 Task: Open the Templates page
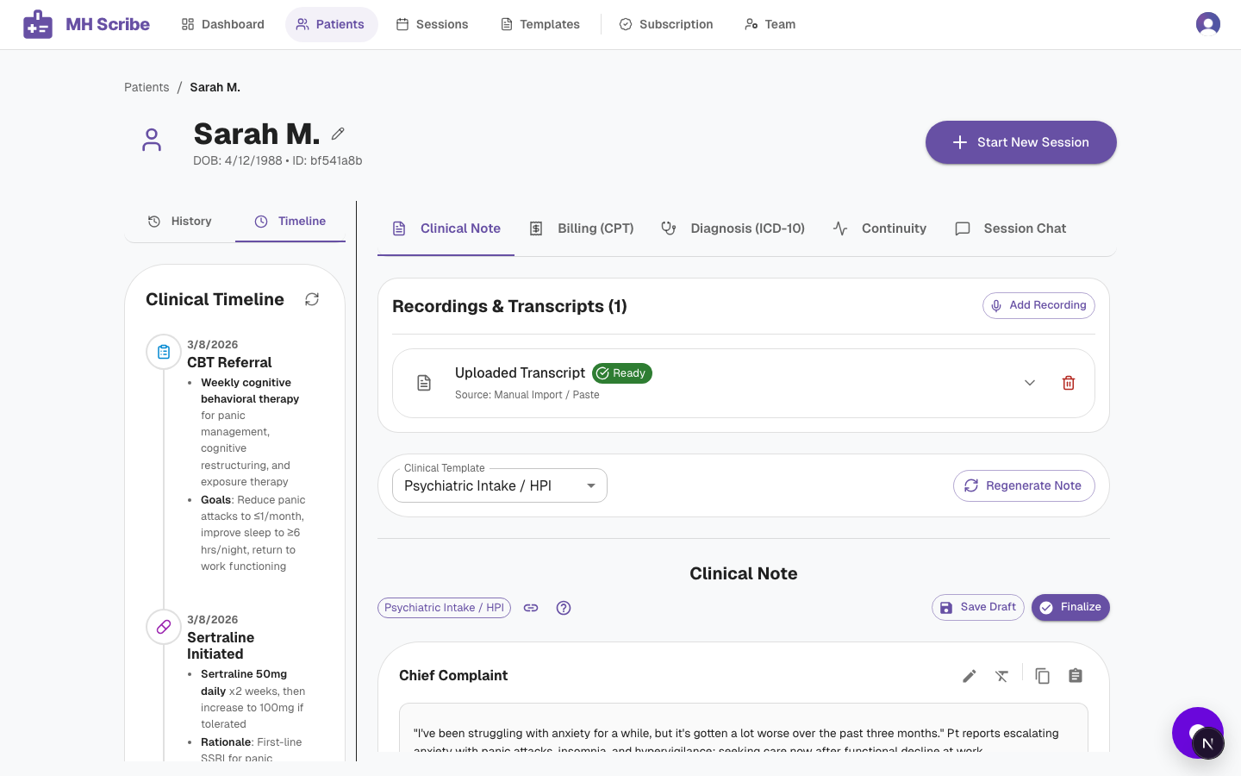[540, 24]
